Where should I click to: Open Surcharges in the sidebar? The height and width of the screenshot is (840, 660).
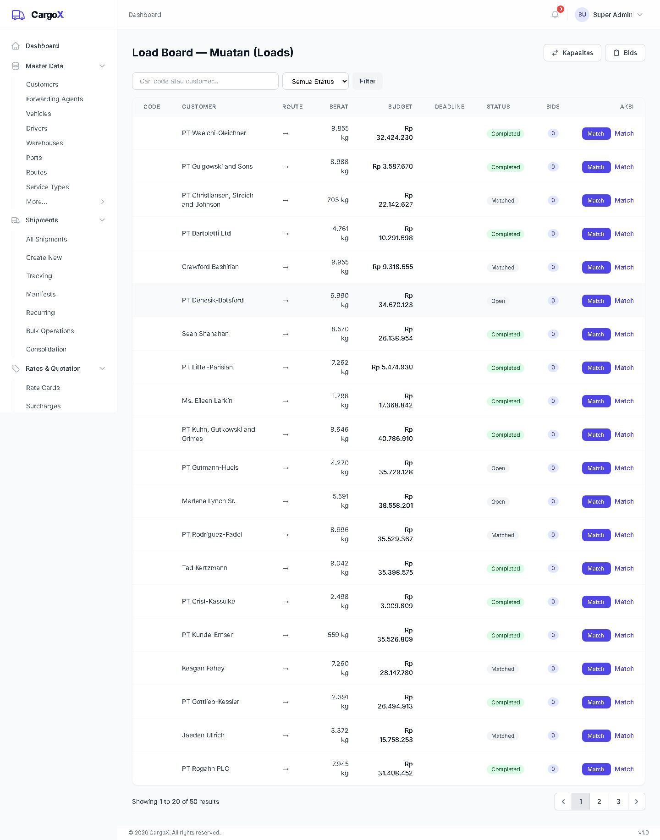44,406
